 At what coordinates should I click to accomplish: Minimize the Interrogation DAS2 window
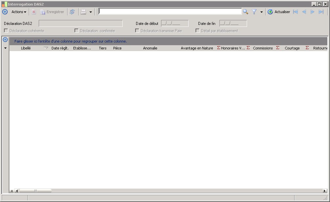pyautogui.click(x=314, y=4)
